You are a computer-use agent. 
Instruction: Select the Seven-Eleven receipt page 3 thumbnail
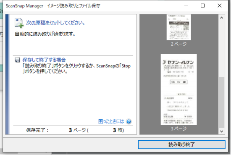point(178,89)
